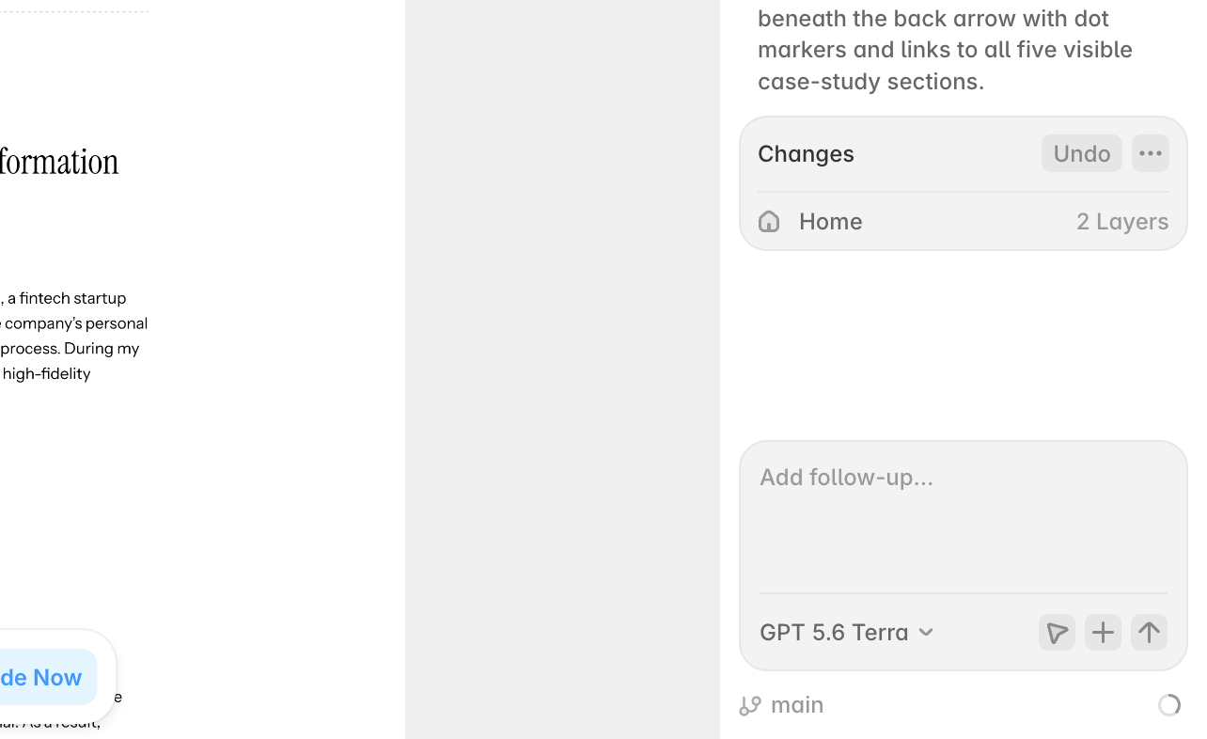Viewport: 1207px width, 739px height.
Task: Send message with the up-arrow icon
Action: pyautogui.click(x=1149, y=632)
